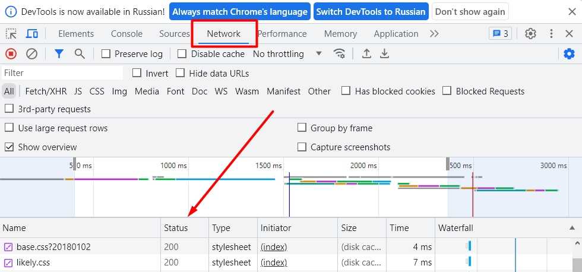Expand more DevTools tabs chevron
Screen dimensions: 582x272
point(434,34)
